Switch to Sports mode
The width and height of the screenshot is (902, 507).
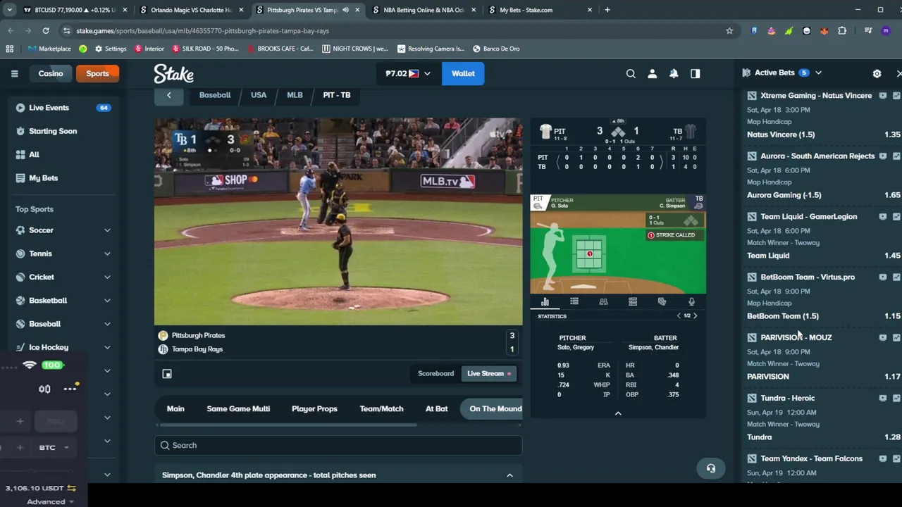(97, 73)
